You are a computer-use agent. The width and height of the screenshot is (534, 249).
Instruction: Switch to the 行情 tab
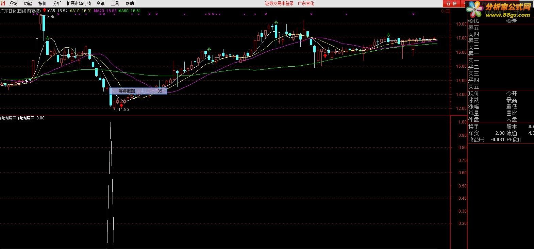click(x=451, y=3)
